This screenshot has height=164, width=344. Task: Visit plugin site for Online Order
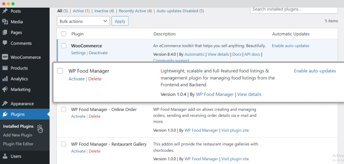coord(235,130)
